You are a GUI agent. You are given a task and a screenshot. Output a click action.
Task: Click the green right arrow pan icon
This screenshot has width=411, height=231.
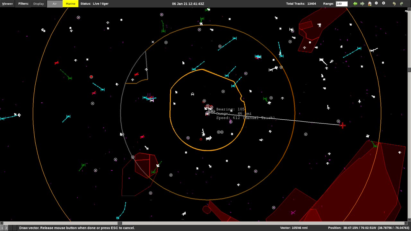(362, 4)
